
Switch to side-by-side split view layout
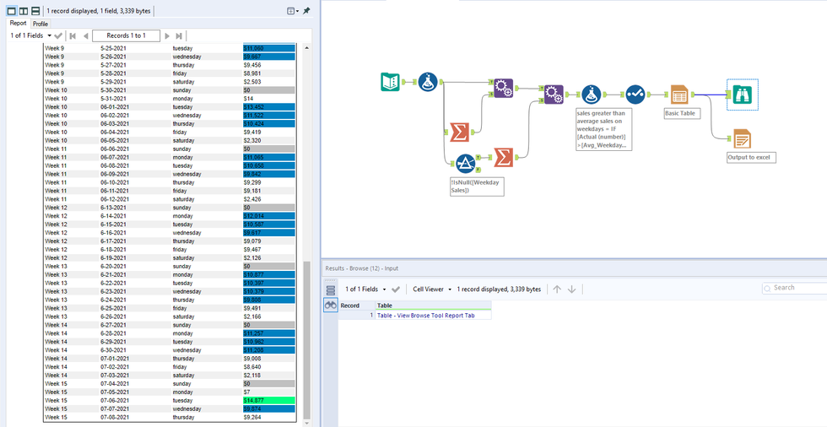[24, 10]
